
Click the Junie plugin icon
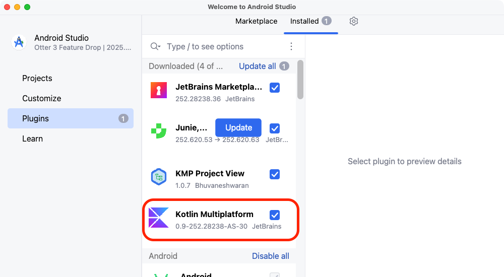159,130
